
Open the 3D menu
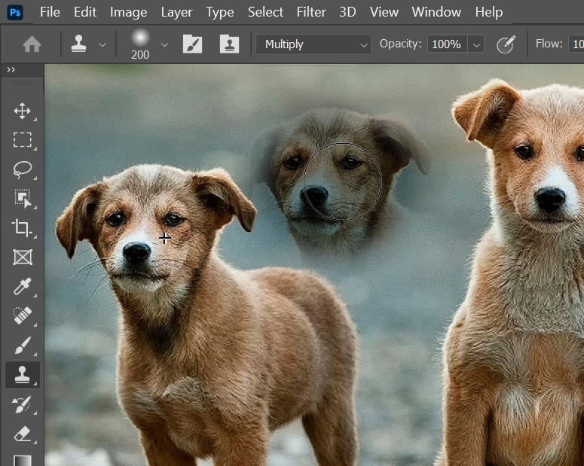pos(347,12)
